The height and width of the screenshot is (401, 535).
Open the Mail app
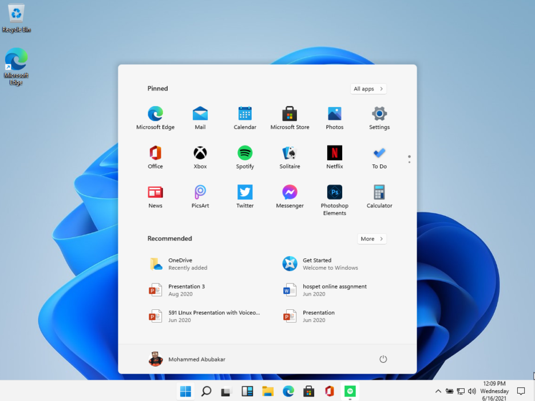(x=200, y=117)
